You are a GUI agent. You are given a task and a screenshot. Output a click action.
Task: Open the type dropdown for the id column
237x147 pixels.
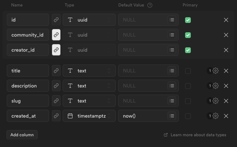point(89,20)
